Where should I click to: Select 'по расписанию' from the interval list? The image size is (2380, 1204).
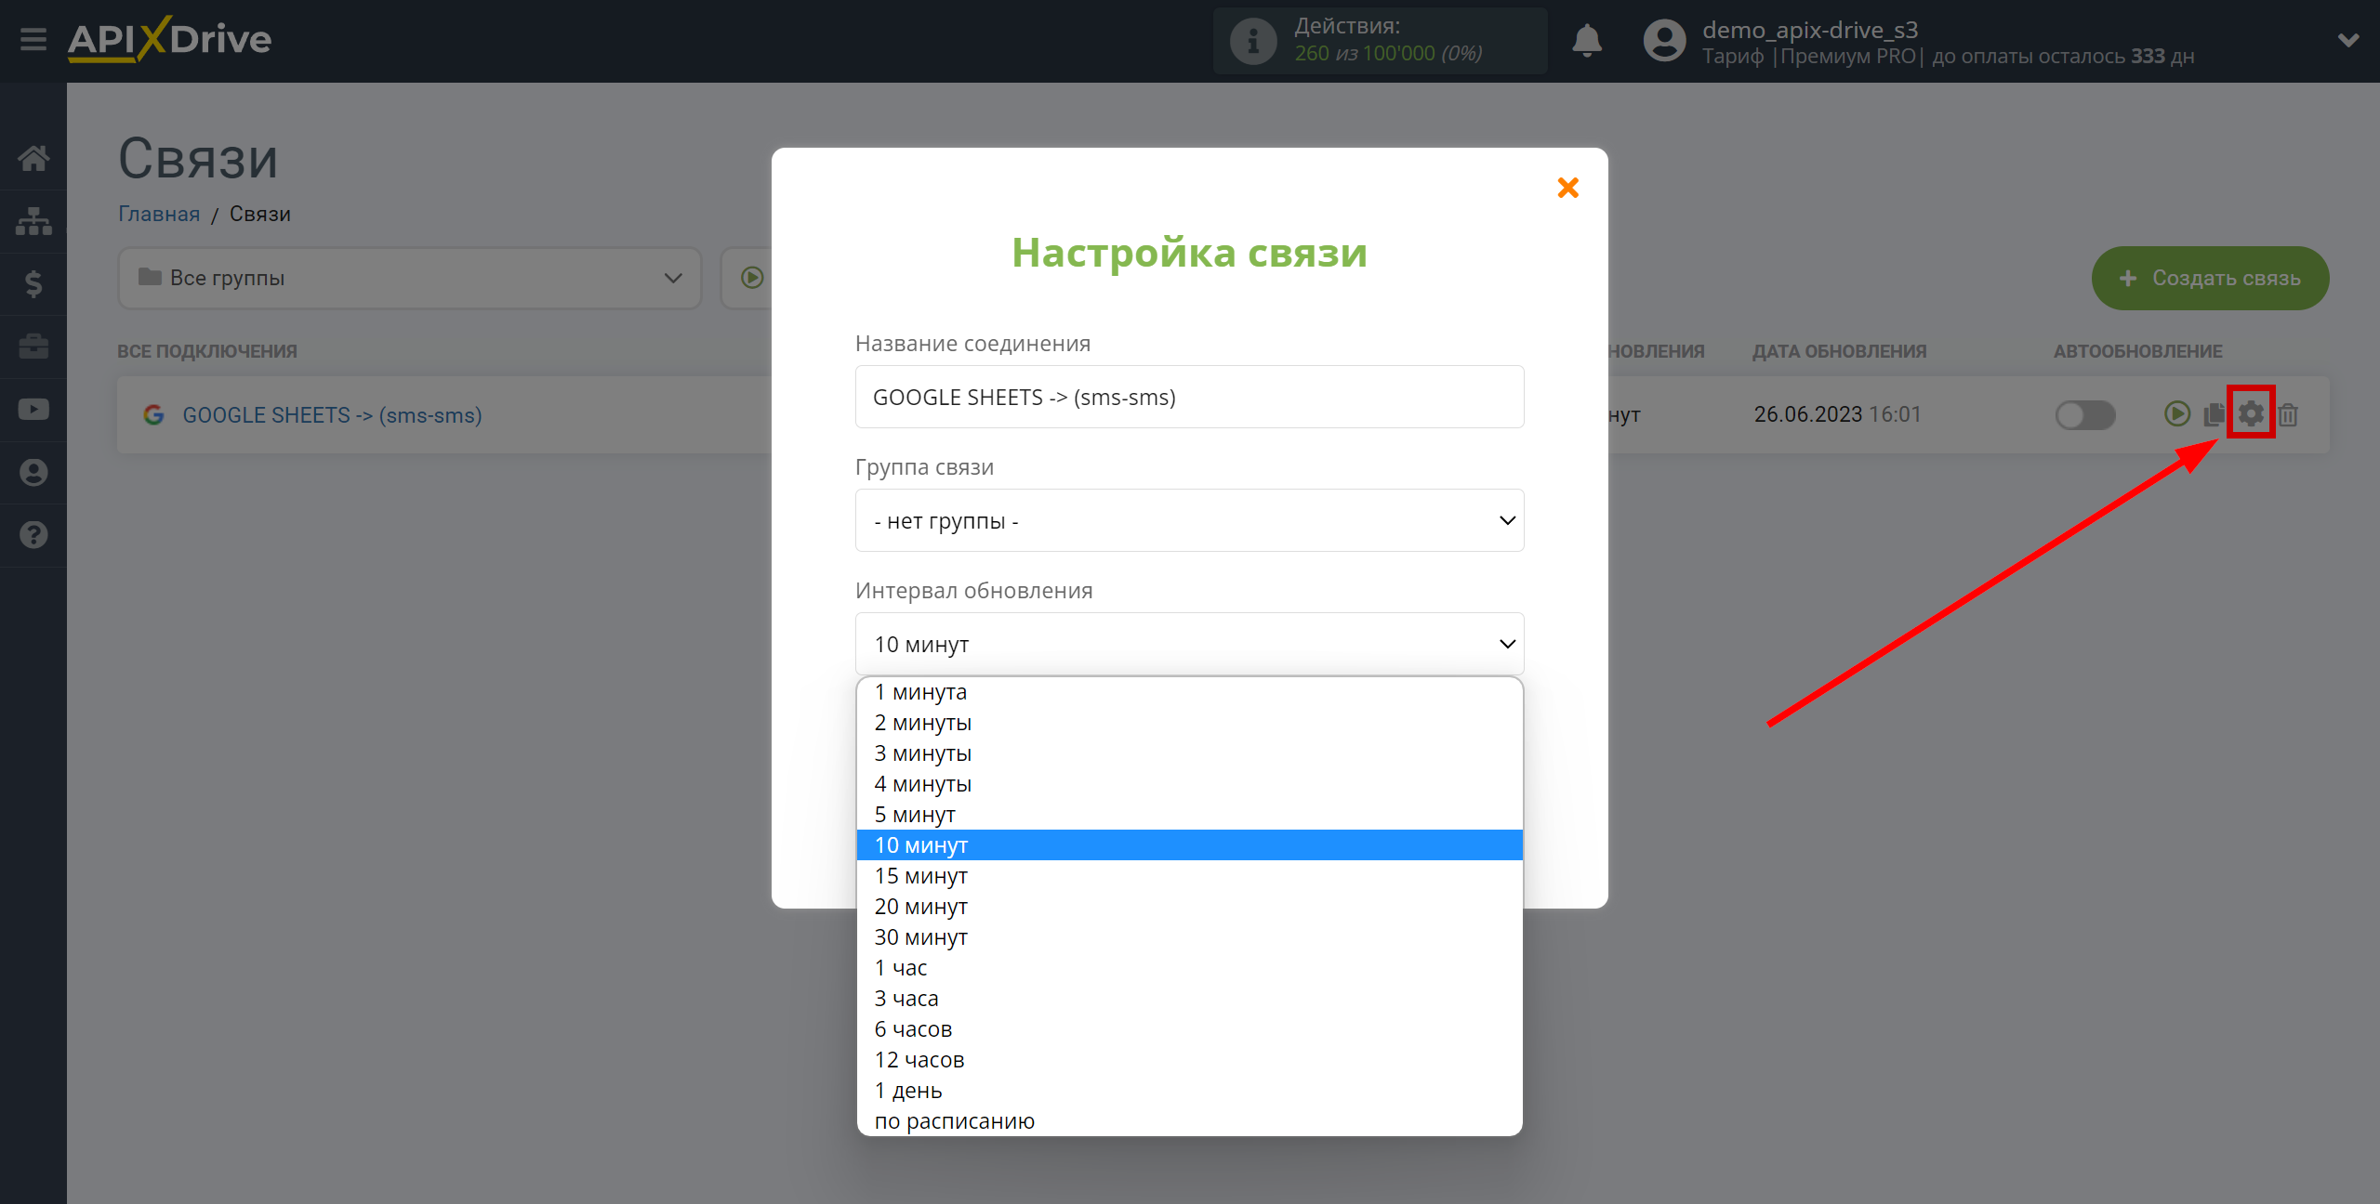coord(956,1121)
